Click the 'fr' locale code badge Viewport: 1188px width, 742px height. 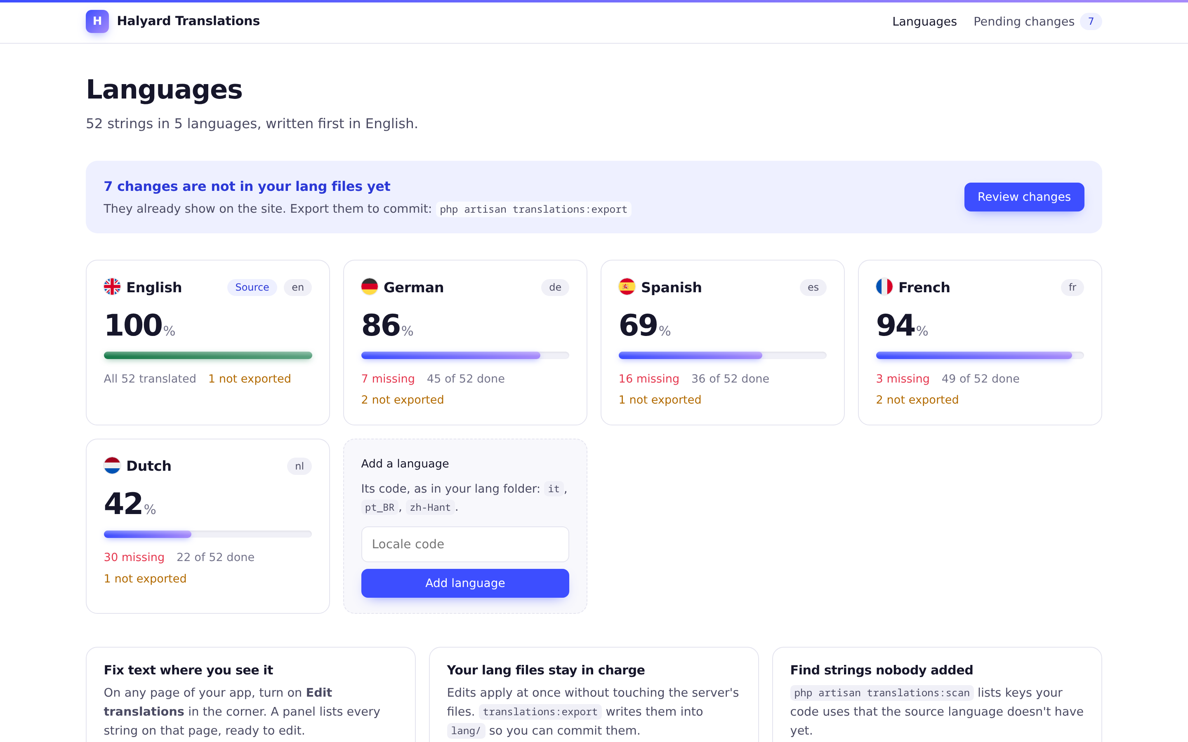pos(1072,287)
